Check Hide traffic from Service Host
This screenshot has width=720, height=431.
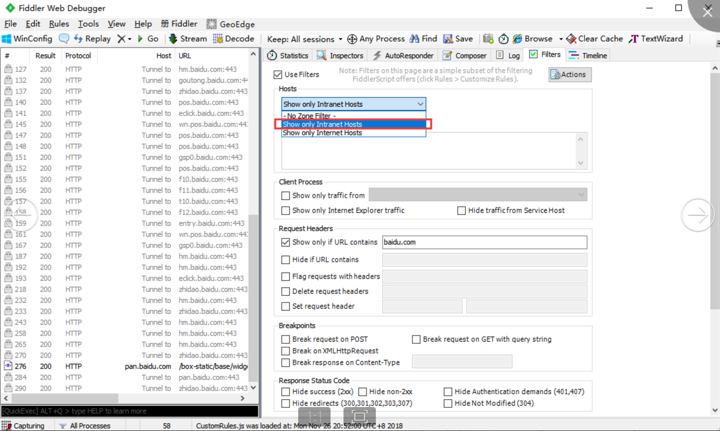tap(461, 210)
